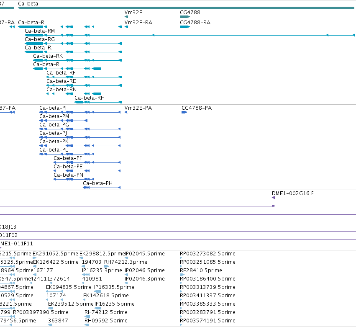Viewport: 356px width, 327px height.
Task: Click protein label Ca-beta-PL
Action: point(54,150)
